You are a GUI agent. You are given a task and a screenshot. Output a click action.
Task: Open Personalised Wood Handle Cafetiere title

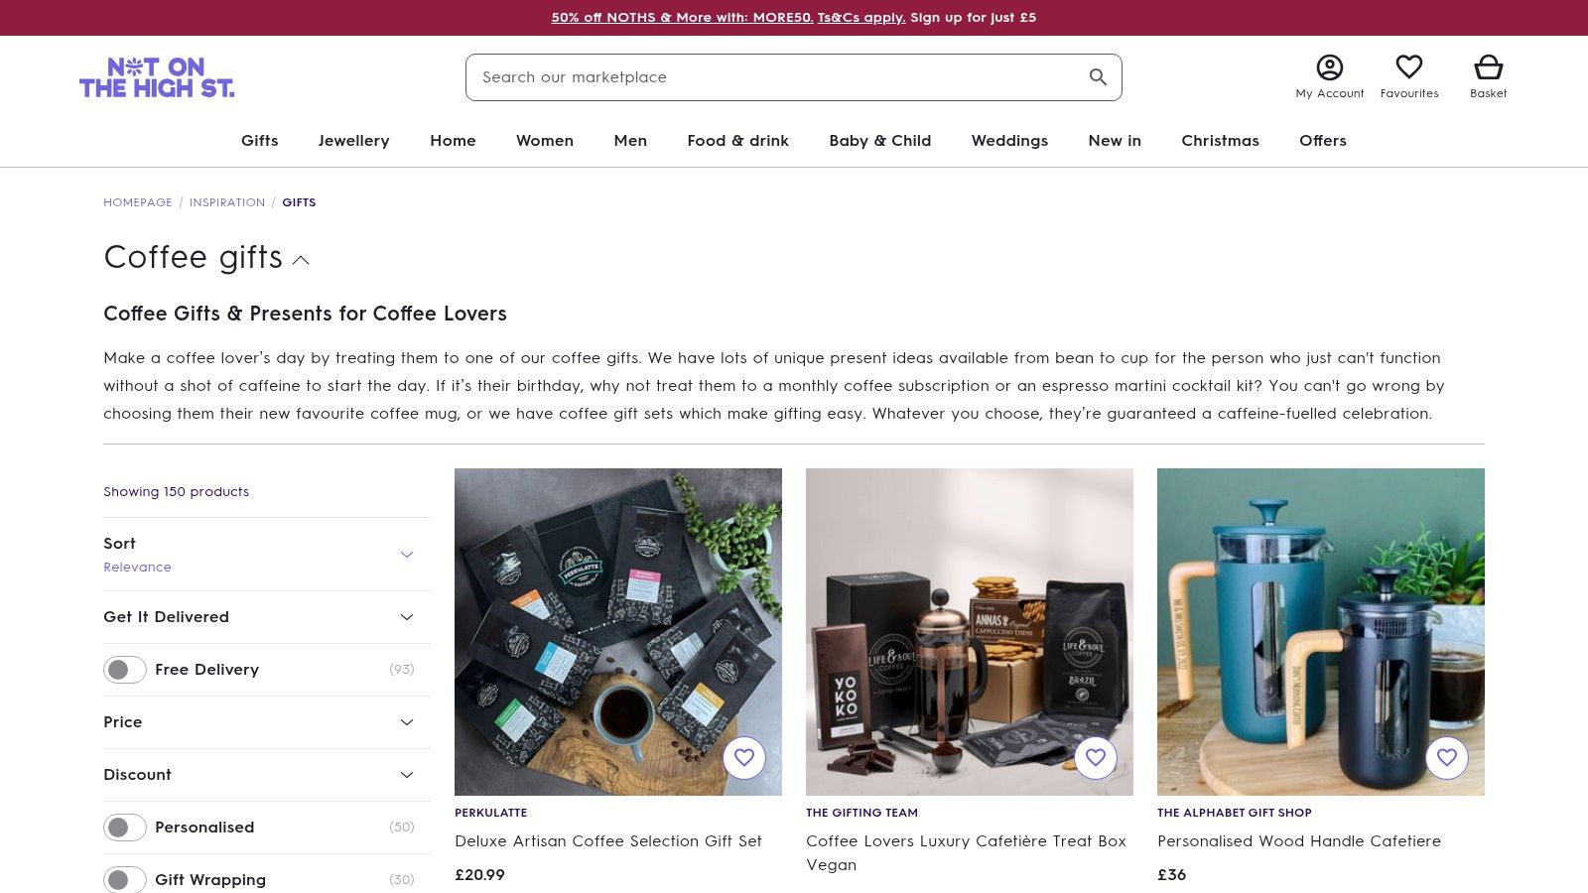(x=1299, y=841)
